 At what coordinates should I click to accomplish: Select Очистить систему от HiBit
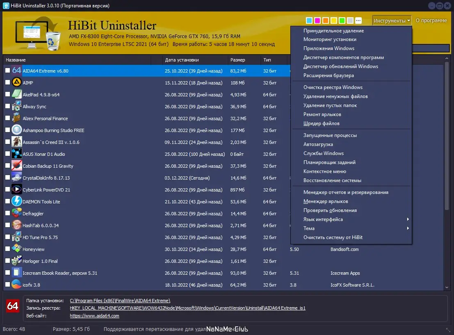pyautogui.click(x=351, y=237)
